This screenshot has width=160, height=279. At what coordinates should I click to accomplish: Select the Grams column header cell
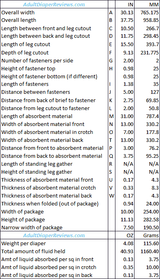coord(147,235)
